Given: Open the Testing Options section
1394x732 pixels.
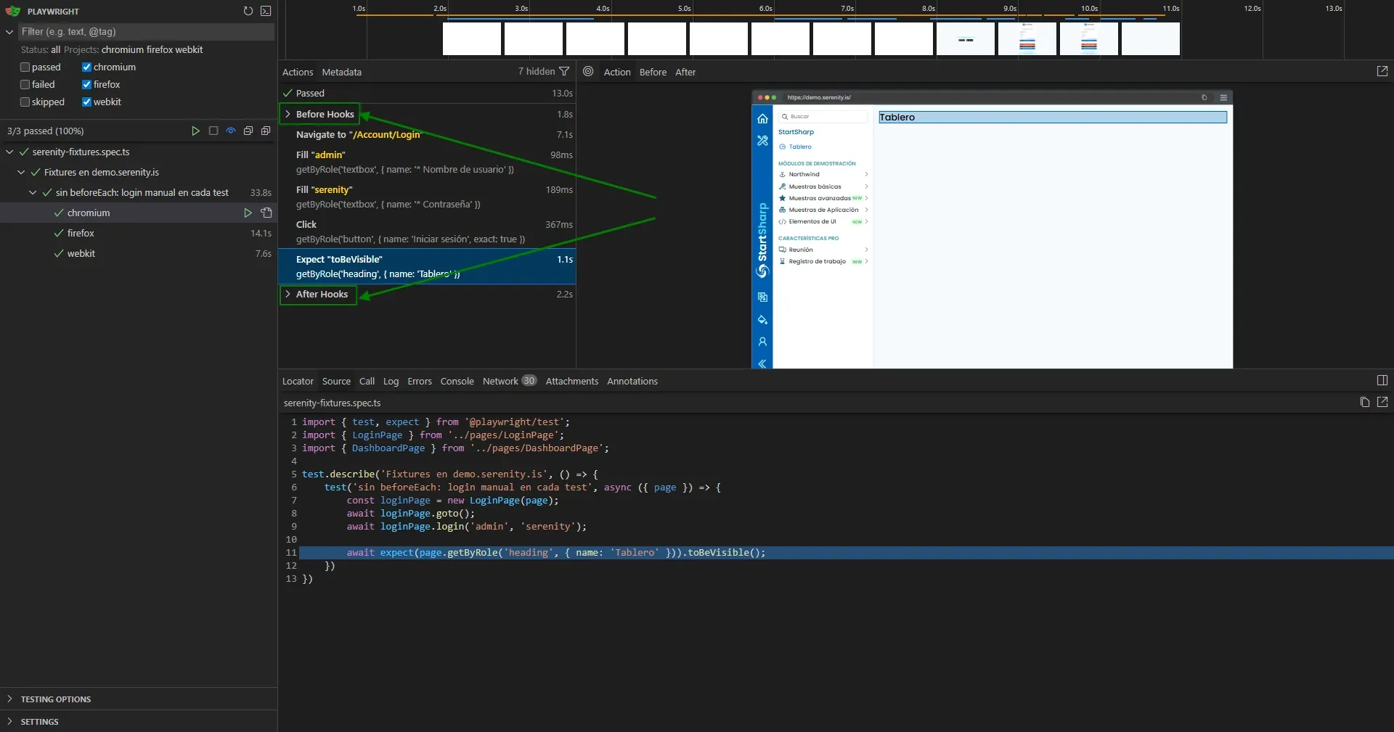Looking at the screenshot, I should tap(55, 699).
